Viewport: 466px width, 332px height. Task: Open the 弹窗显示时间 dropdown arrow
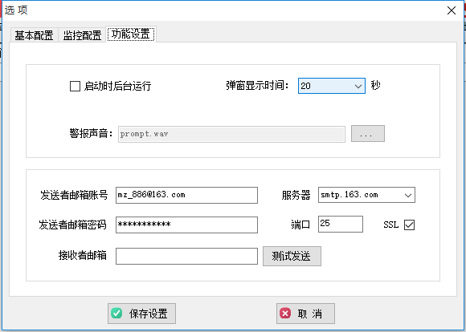[x=358, y=86]
